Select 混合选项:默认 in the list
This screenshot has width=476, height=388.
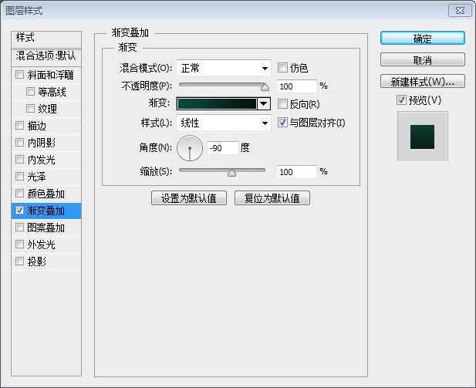click(46, 56)
